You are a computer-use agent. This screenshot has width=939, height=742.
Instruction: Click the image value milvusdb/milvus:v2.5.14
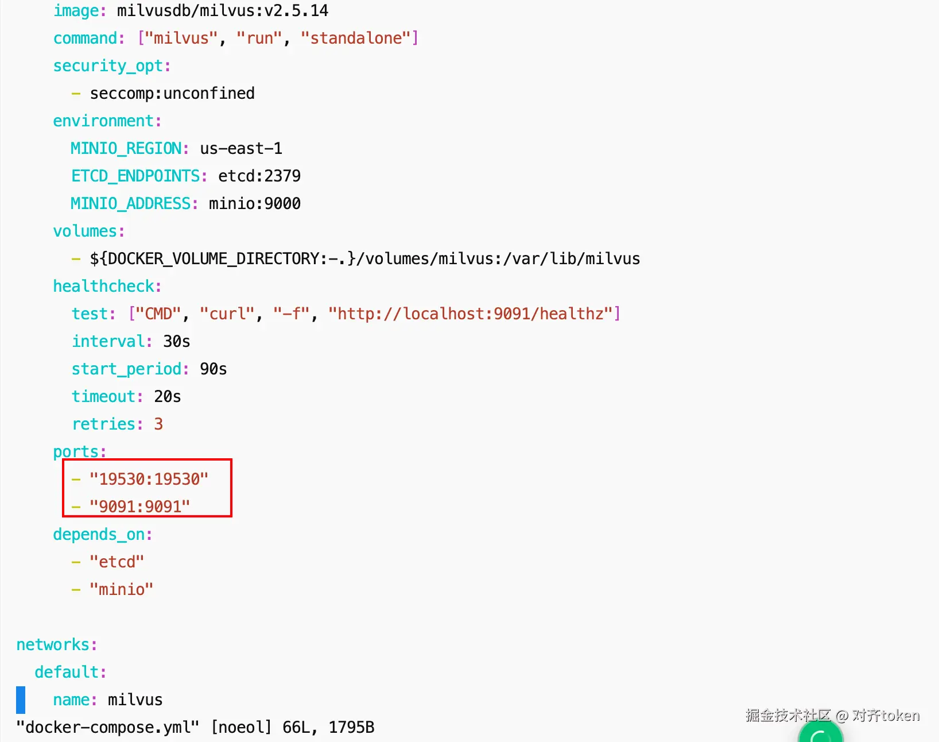point(223,10)
